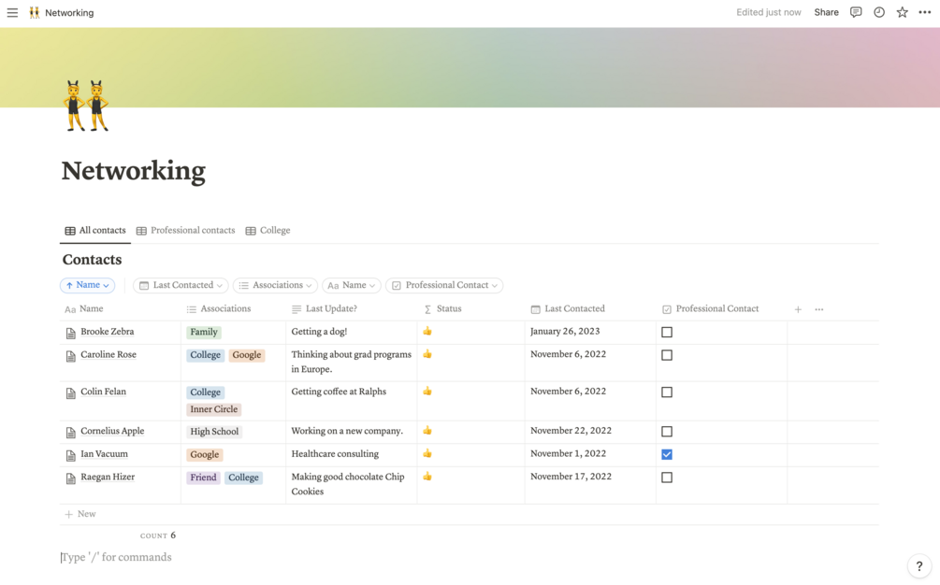
Task: Check Professional Contact for Raegan Hizer
Action: [667, 478]
